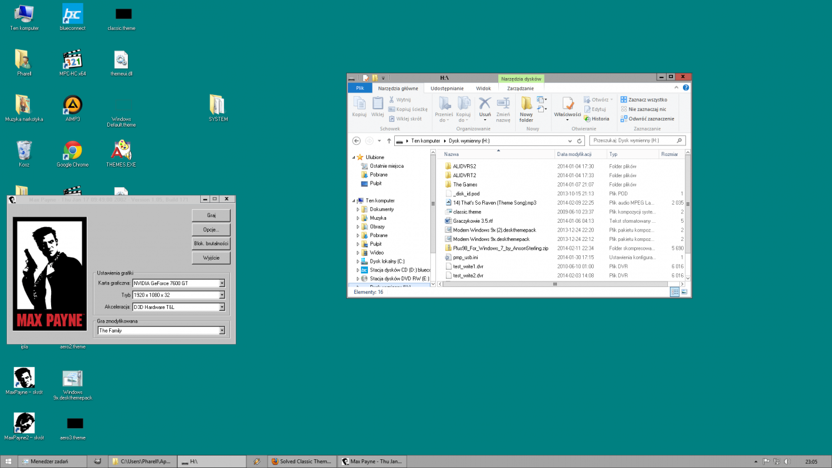Switch to the Widok ribbon tab

pos(483,89)
